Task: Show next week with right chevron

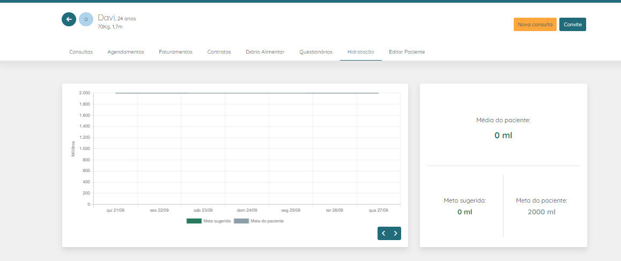Action: pos(395,233)
